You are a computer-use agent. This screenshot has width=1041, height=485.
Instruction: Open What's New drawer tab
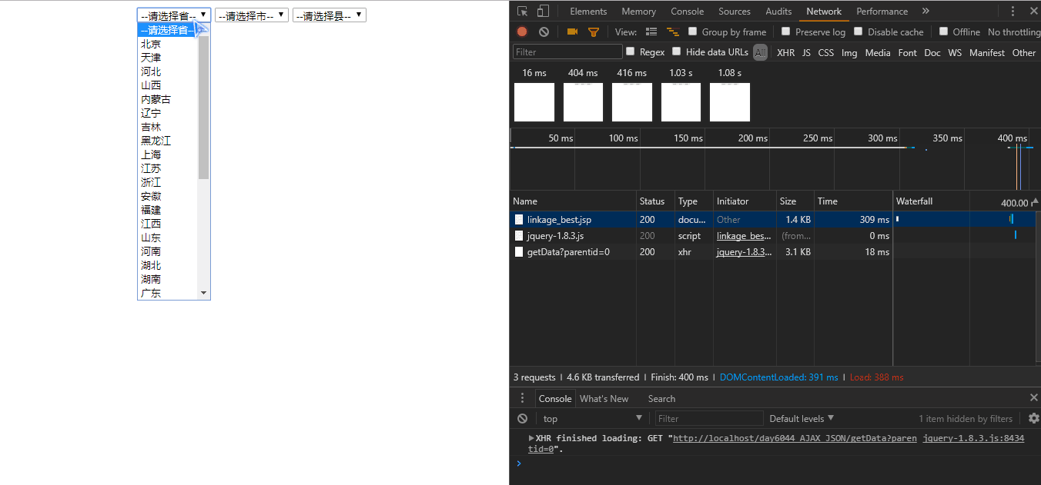[x=604, y=398]
